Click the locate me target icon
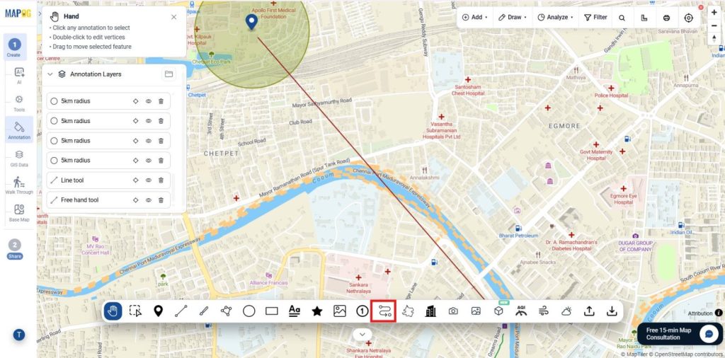This screenshot has height=358, width=725. click(x=688, y=18)
